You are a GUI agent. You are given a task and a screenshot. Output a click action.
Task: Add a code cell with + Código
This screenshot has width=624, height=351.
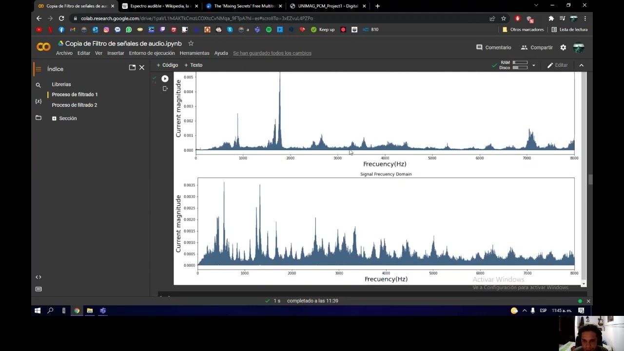167,65
